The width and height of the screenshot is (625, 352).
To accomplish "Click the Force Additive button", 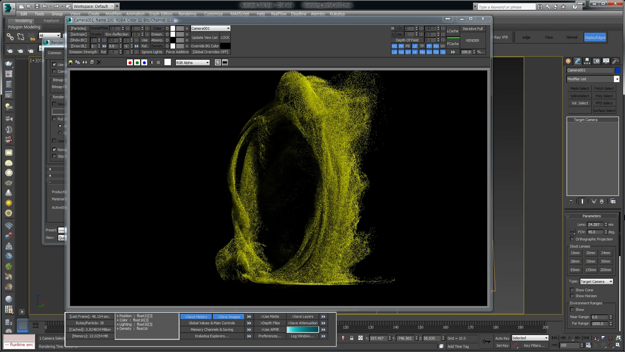I will point(177,52).
